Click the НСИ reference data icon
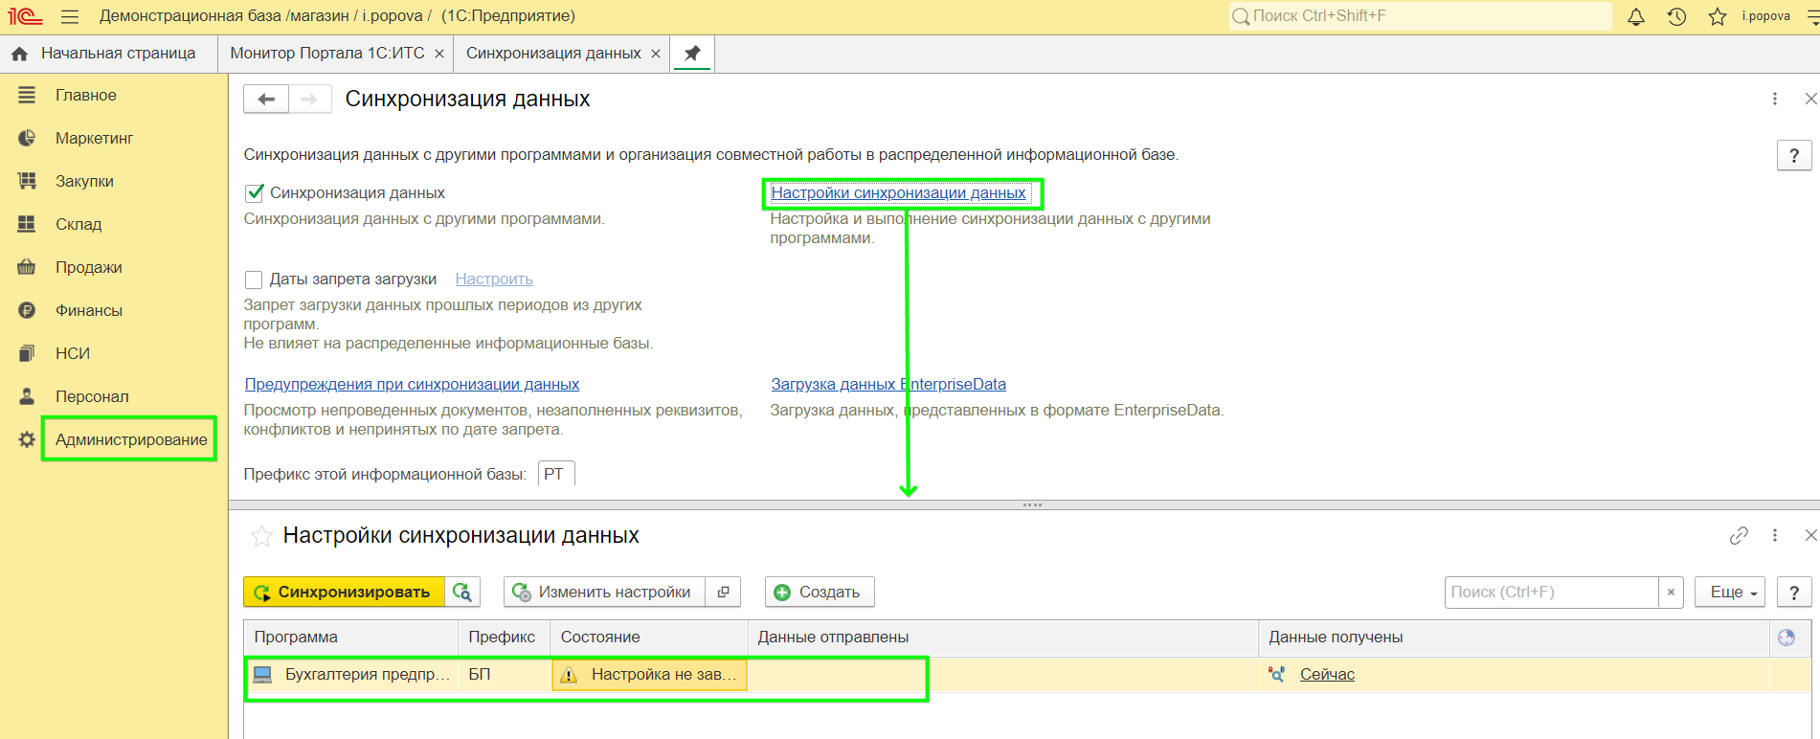The image size is (1820, 739). pyautogui.click(x=27, y=353)
